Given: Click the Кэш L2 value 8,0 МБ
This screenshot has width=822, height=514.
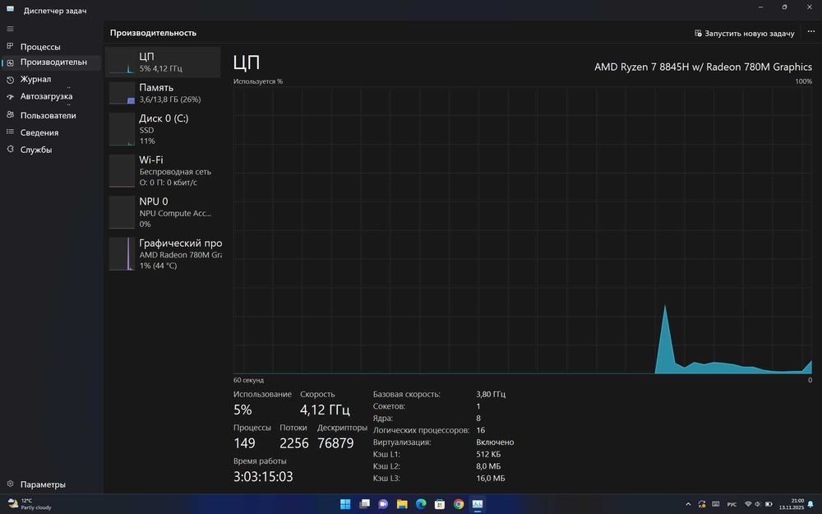Looking at the screenshot, I should point(488,466).
